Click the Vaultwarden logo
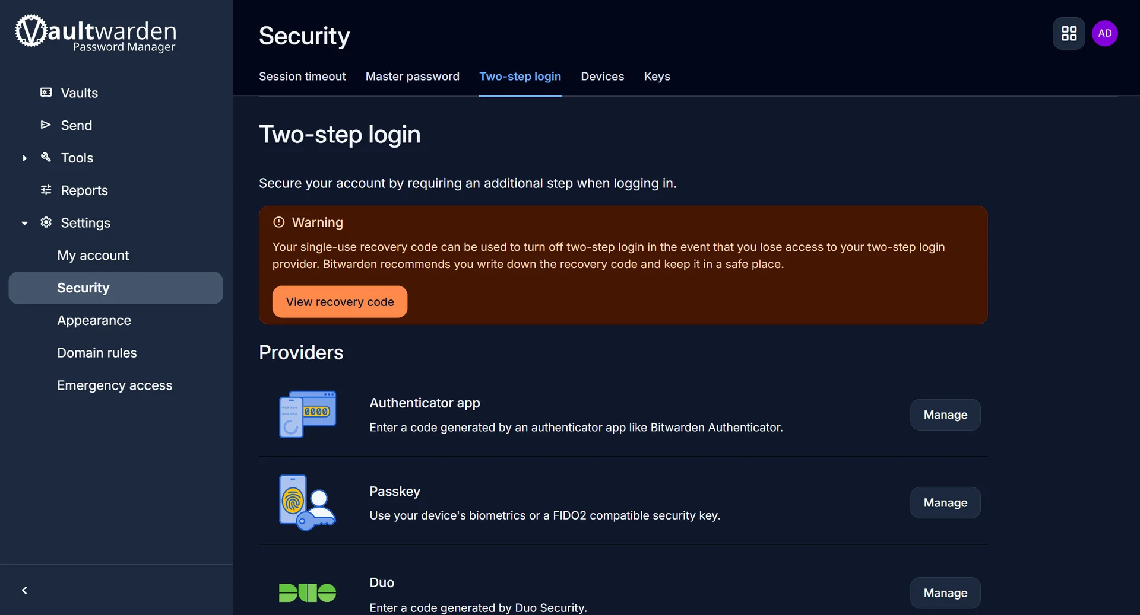This screenshot has width=1140, height=615. coord(96,33)
